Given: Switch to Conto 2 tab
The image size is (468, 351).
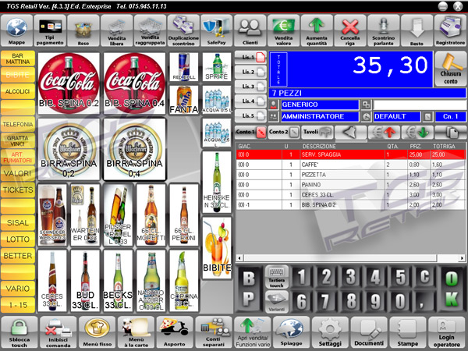Looking at the screenshot, I should tap(284, 132).
